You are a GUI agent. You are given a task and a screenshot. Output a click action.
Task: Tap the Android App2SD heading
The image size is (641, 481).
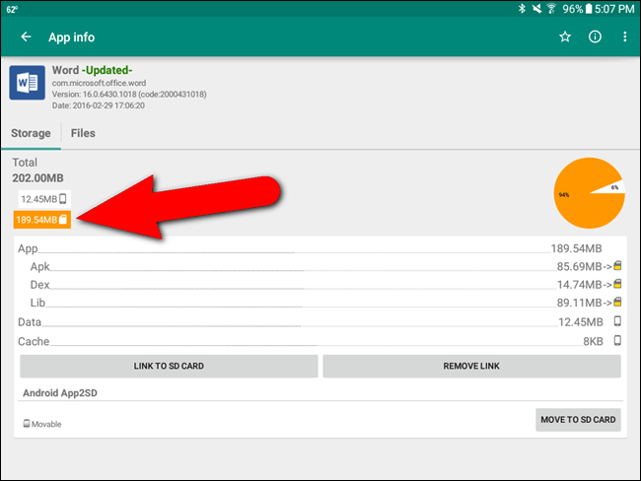click(x=60, y=392)
